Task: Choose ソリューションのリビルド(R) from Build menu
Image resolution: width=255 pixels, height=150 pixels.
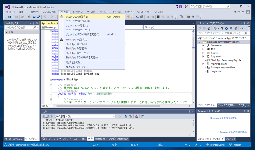Action: [x=92, y=21]
